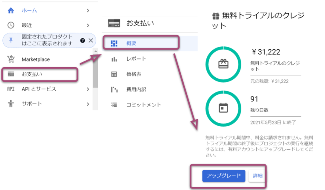The width and height of the screenshot is (325, 190).
Task: Expand the API とサービス chevron
Action: [88, 89]
